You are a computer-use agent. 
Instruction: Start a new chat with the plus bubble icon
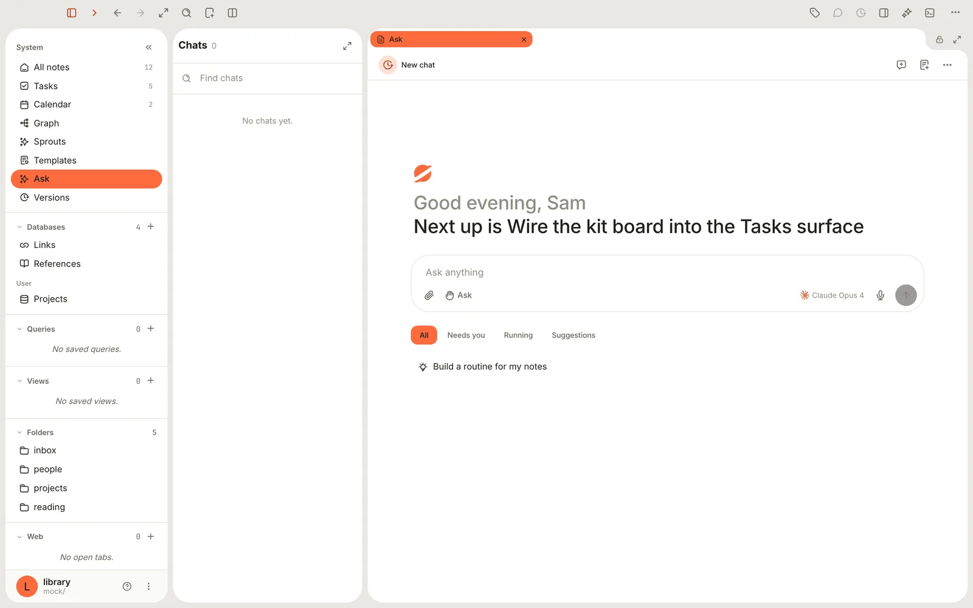pyautogui.click(x=901, y=65)
